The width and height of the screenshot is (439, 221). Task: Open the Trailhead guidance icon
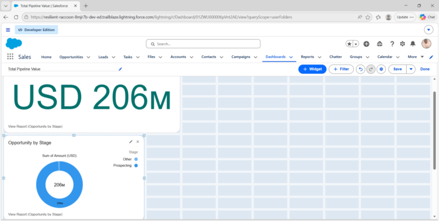pos(380,44)
